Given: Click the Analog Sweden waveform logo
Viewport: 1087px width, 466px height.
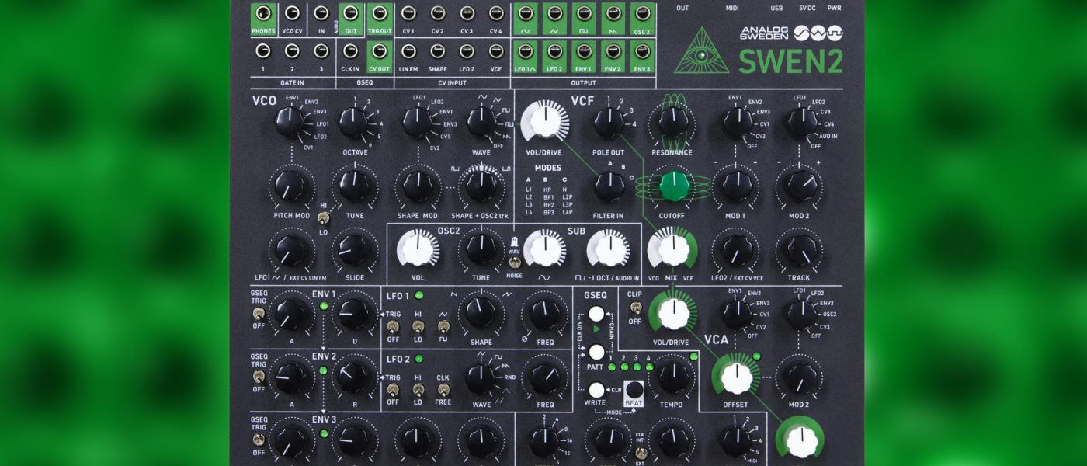Looking at the screenshot, I should click(818, 33).
